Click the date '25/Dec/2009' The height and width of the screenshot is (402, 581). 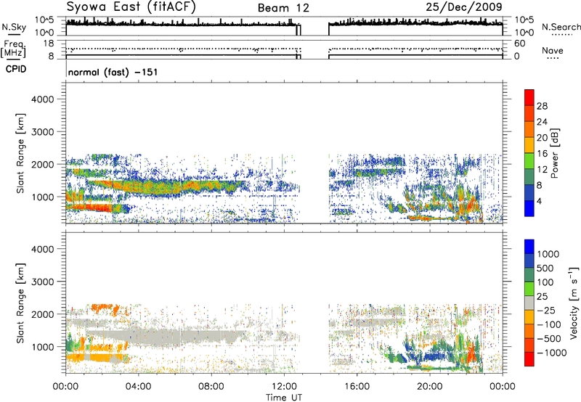coord(464,7)
